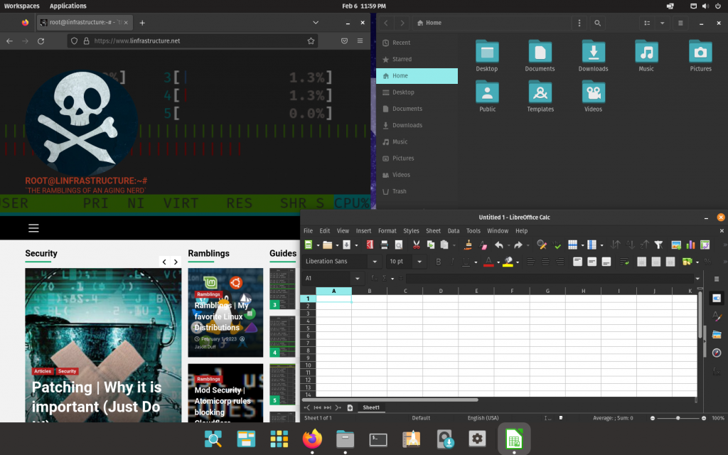Open the Sheet menu in Calc
Viewport: 728px width, 455px height.
click(x=433, y=231)
